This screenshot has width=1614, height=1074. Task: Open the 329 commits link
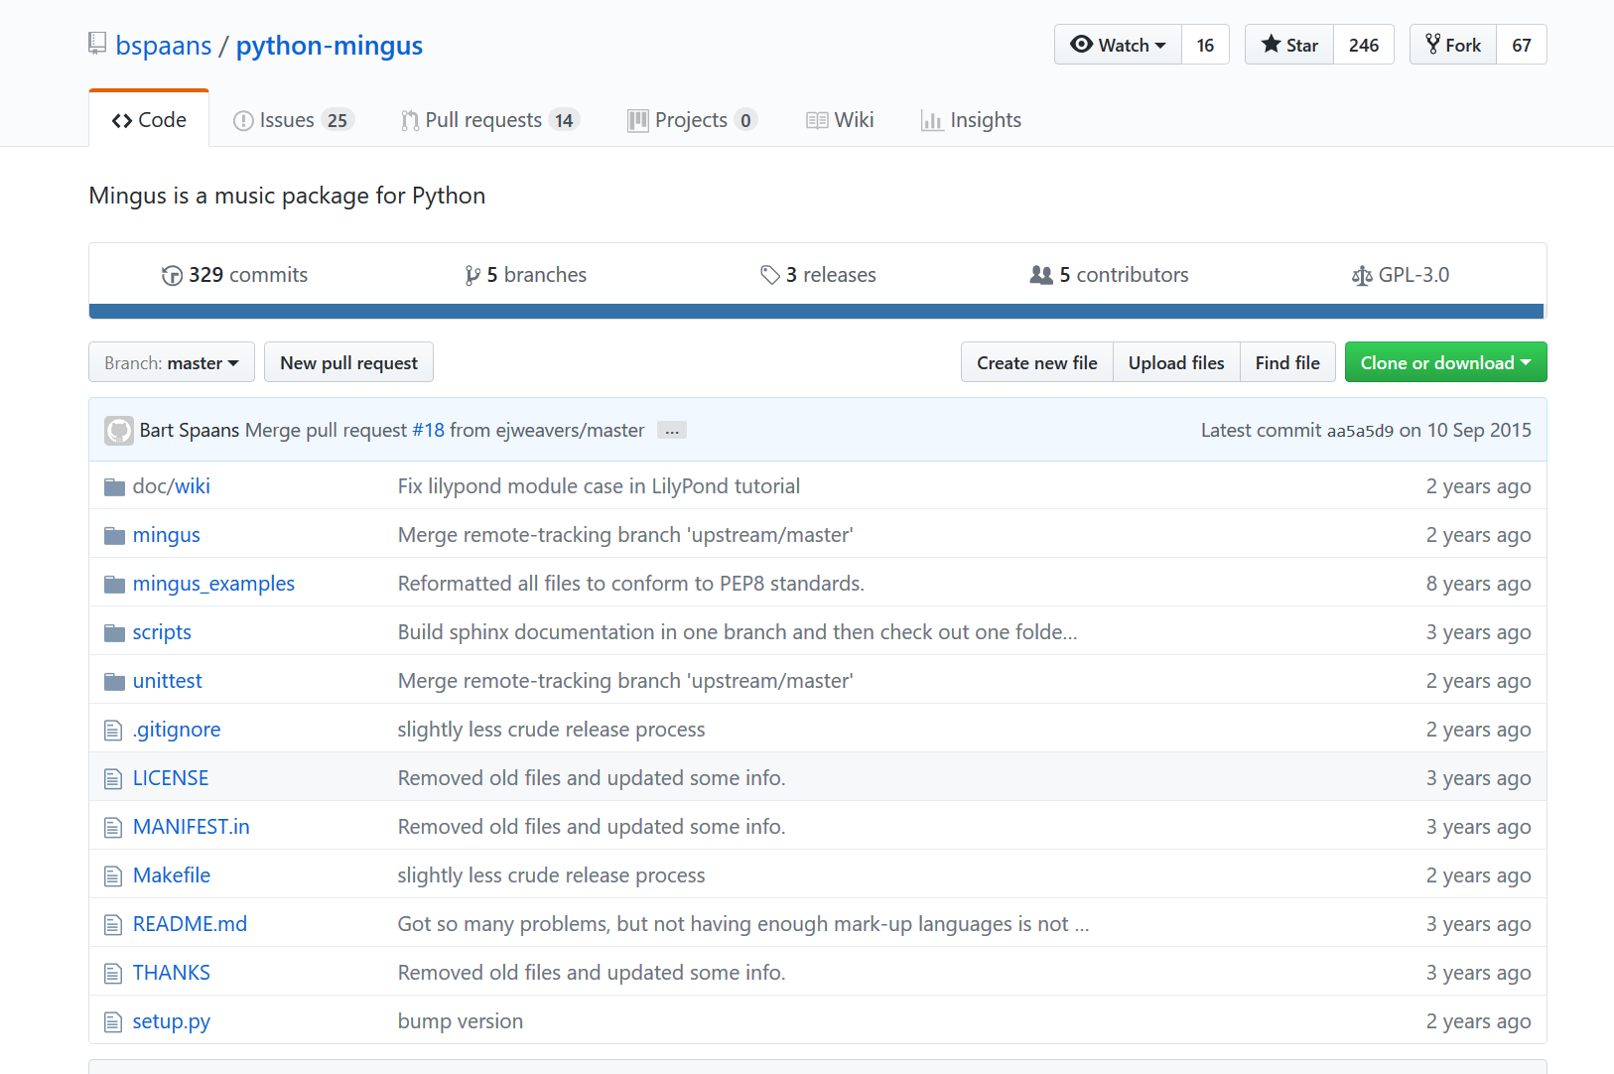[235, 275]
